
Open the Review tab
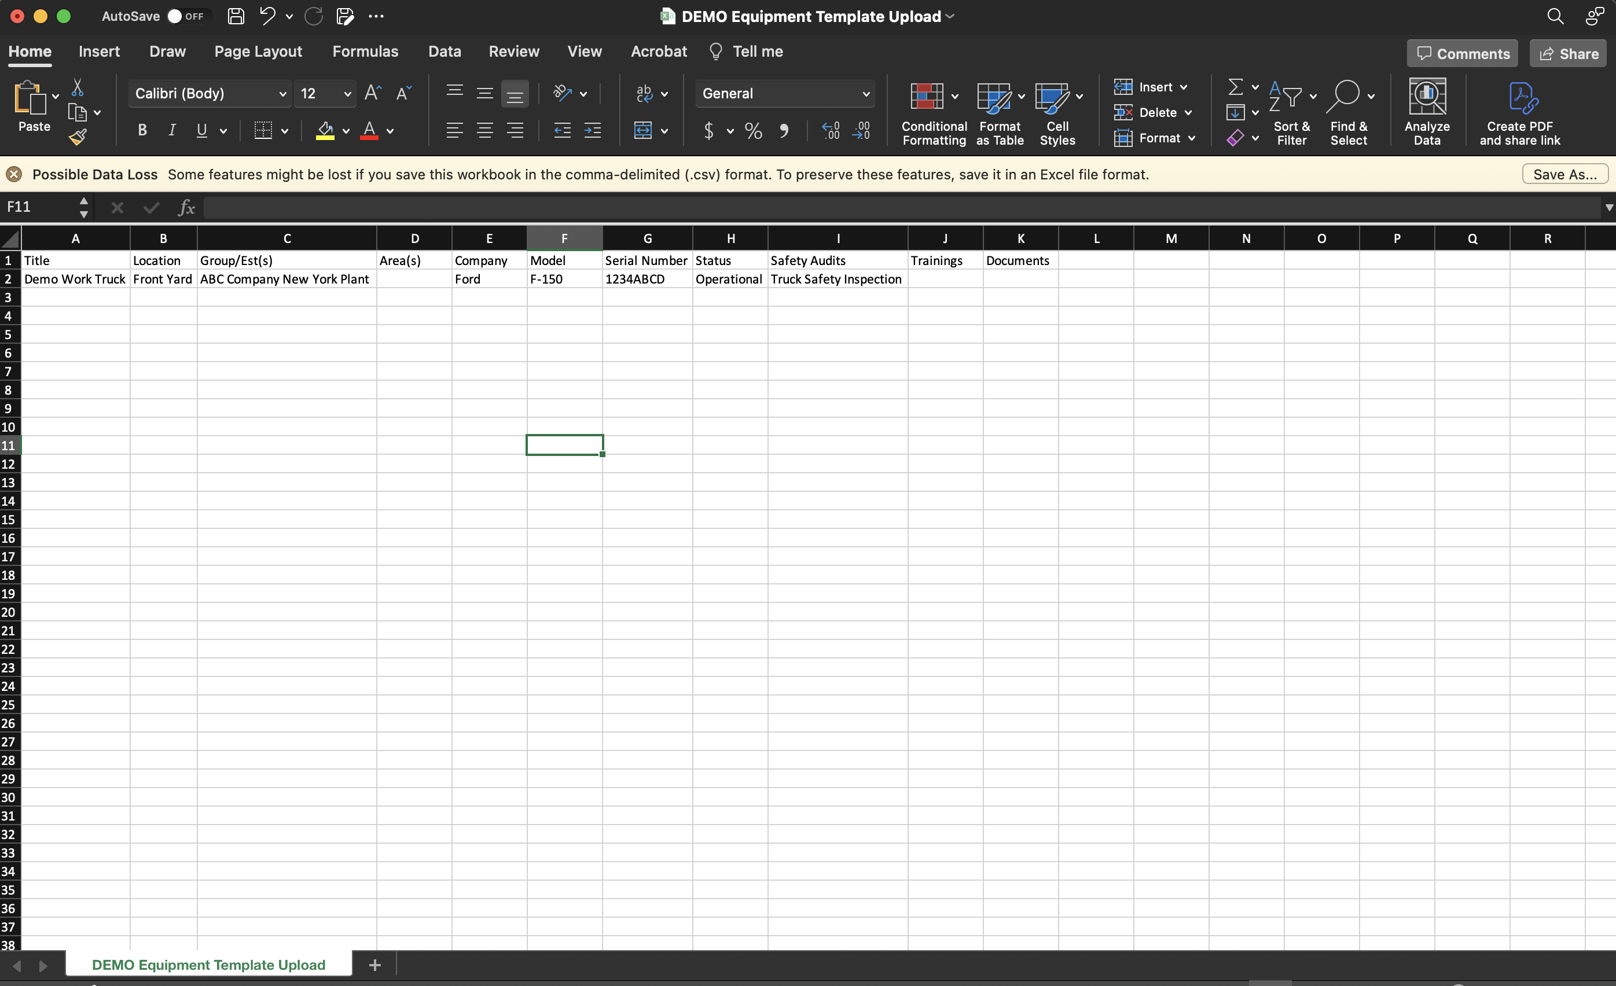tap(513, 51)
